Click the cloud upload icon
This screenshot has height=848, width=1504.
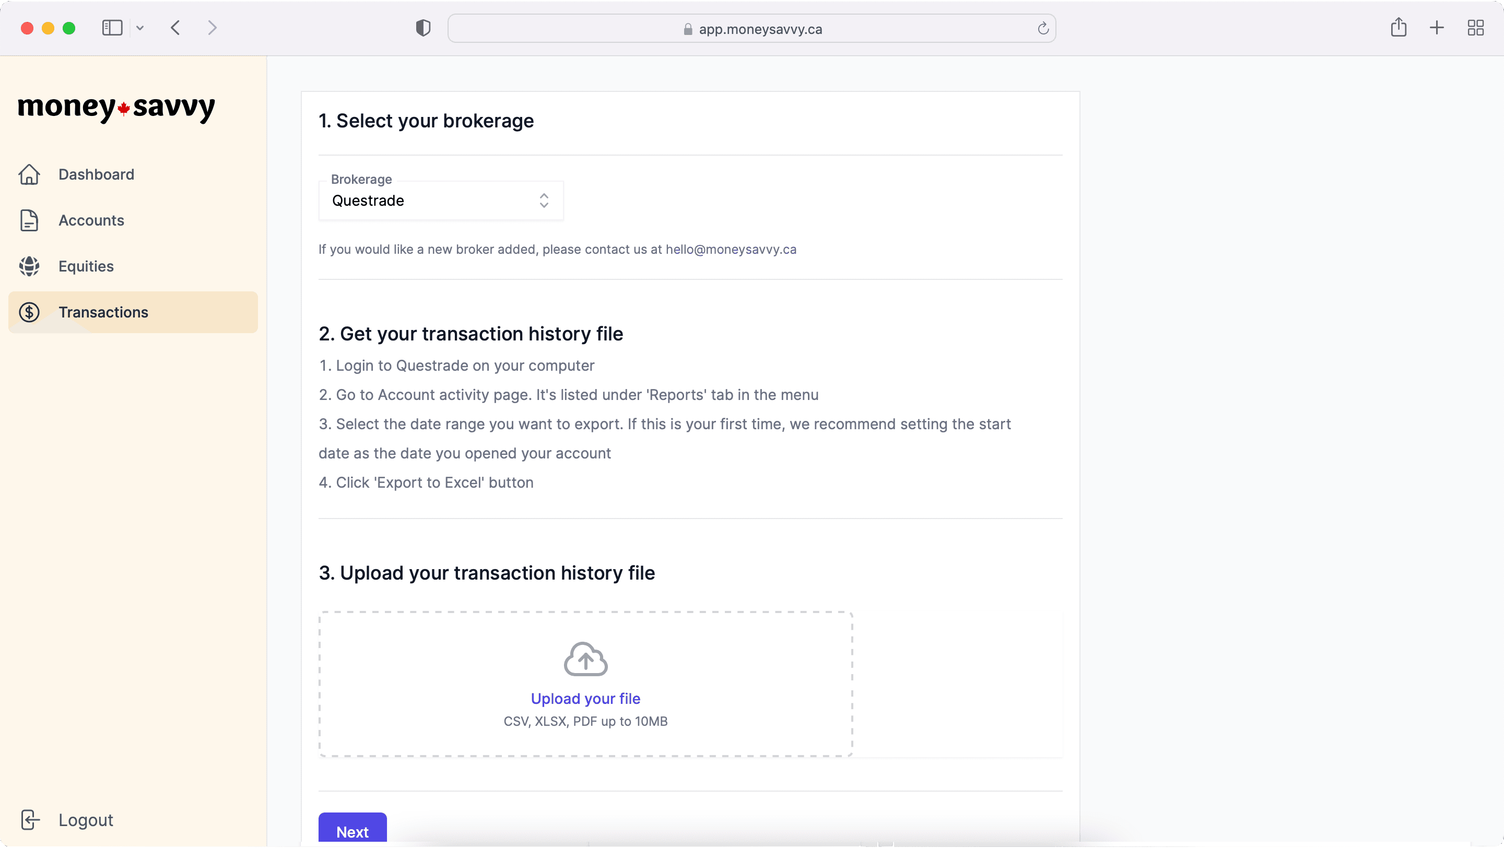point(585,659)
